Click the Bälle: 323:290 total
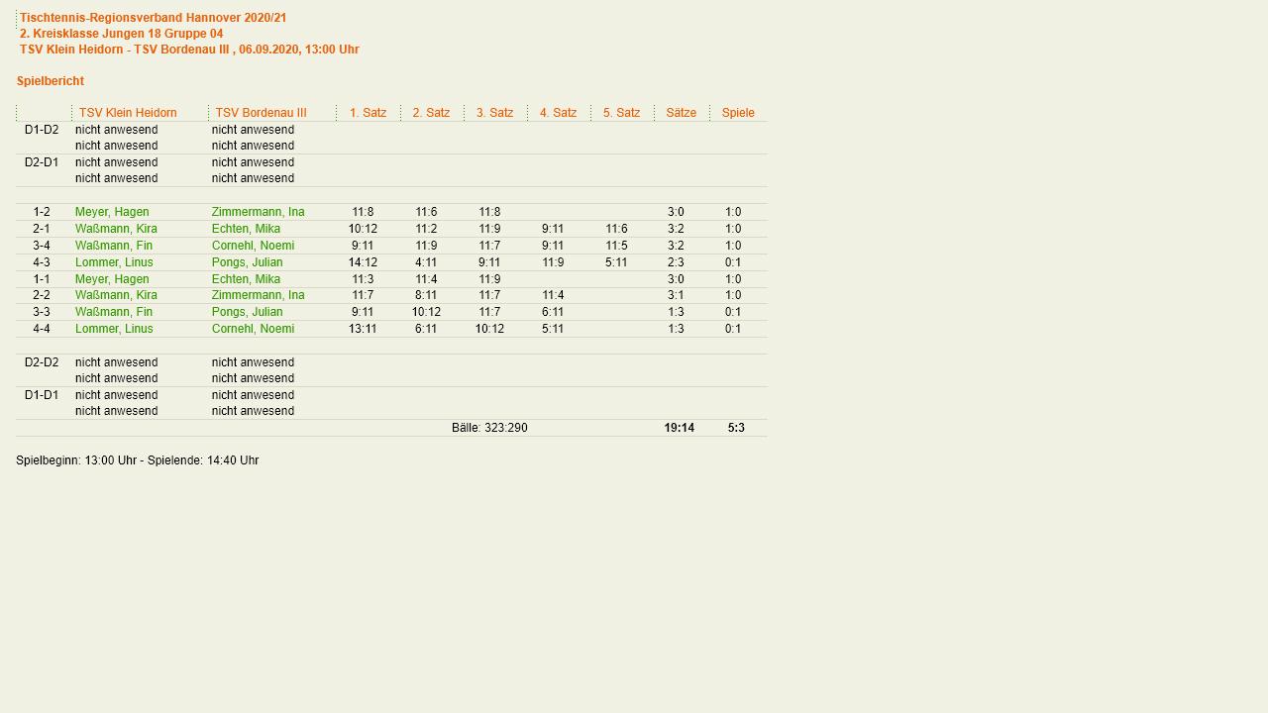This screenshot has width=1268, height=713. click(x=489, y=428)
